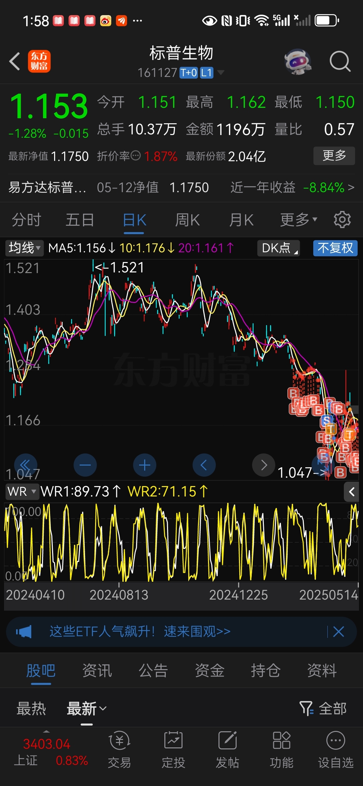Open the robot assistant avatar
The height and width of the screenshot is (786, 363).
click(x=298, y=61)
